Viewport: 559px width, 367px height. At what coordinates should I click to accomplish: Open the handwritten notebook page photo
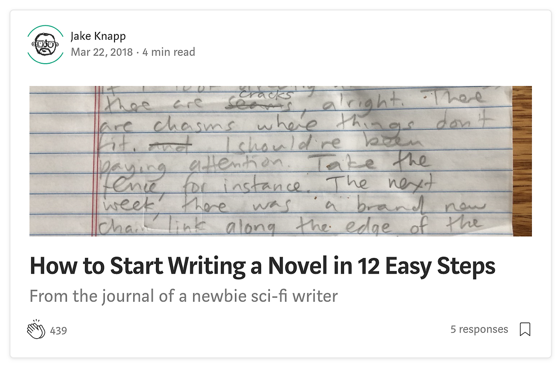coord(280,161)
